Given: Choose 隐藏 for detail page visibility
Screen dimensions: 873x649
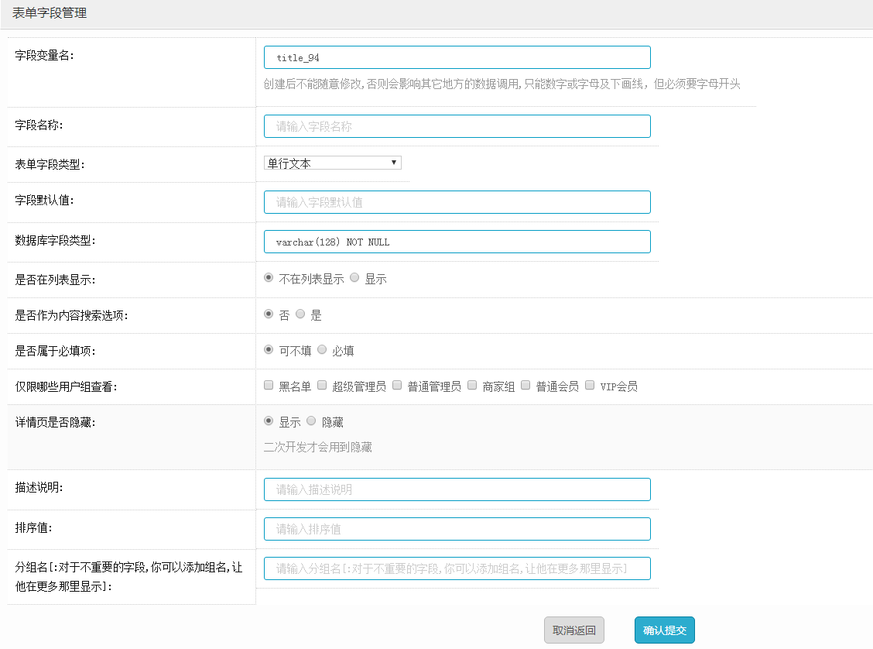Looking at the screenshot, I should point(312,421).
